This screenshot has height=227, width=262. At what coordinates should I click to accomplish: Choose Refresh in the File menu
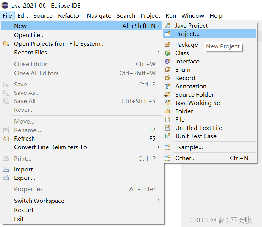click(x=82, y=139)
